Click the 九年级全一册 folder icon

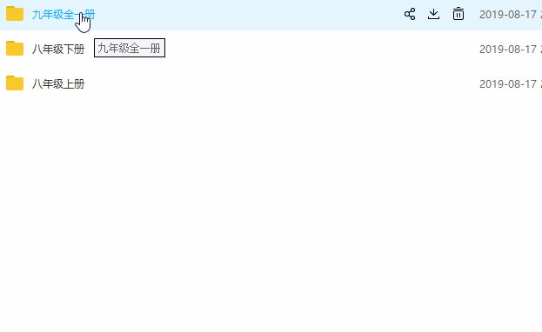[15, 14]
